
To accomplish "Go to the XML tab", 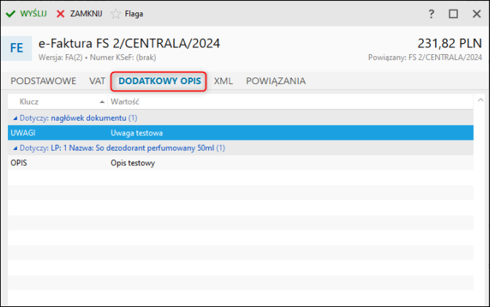I will tap(223, 81).
